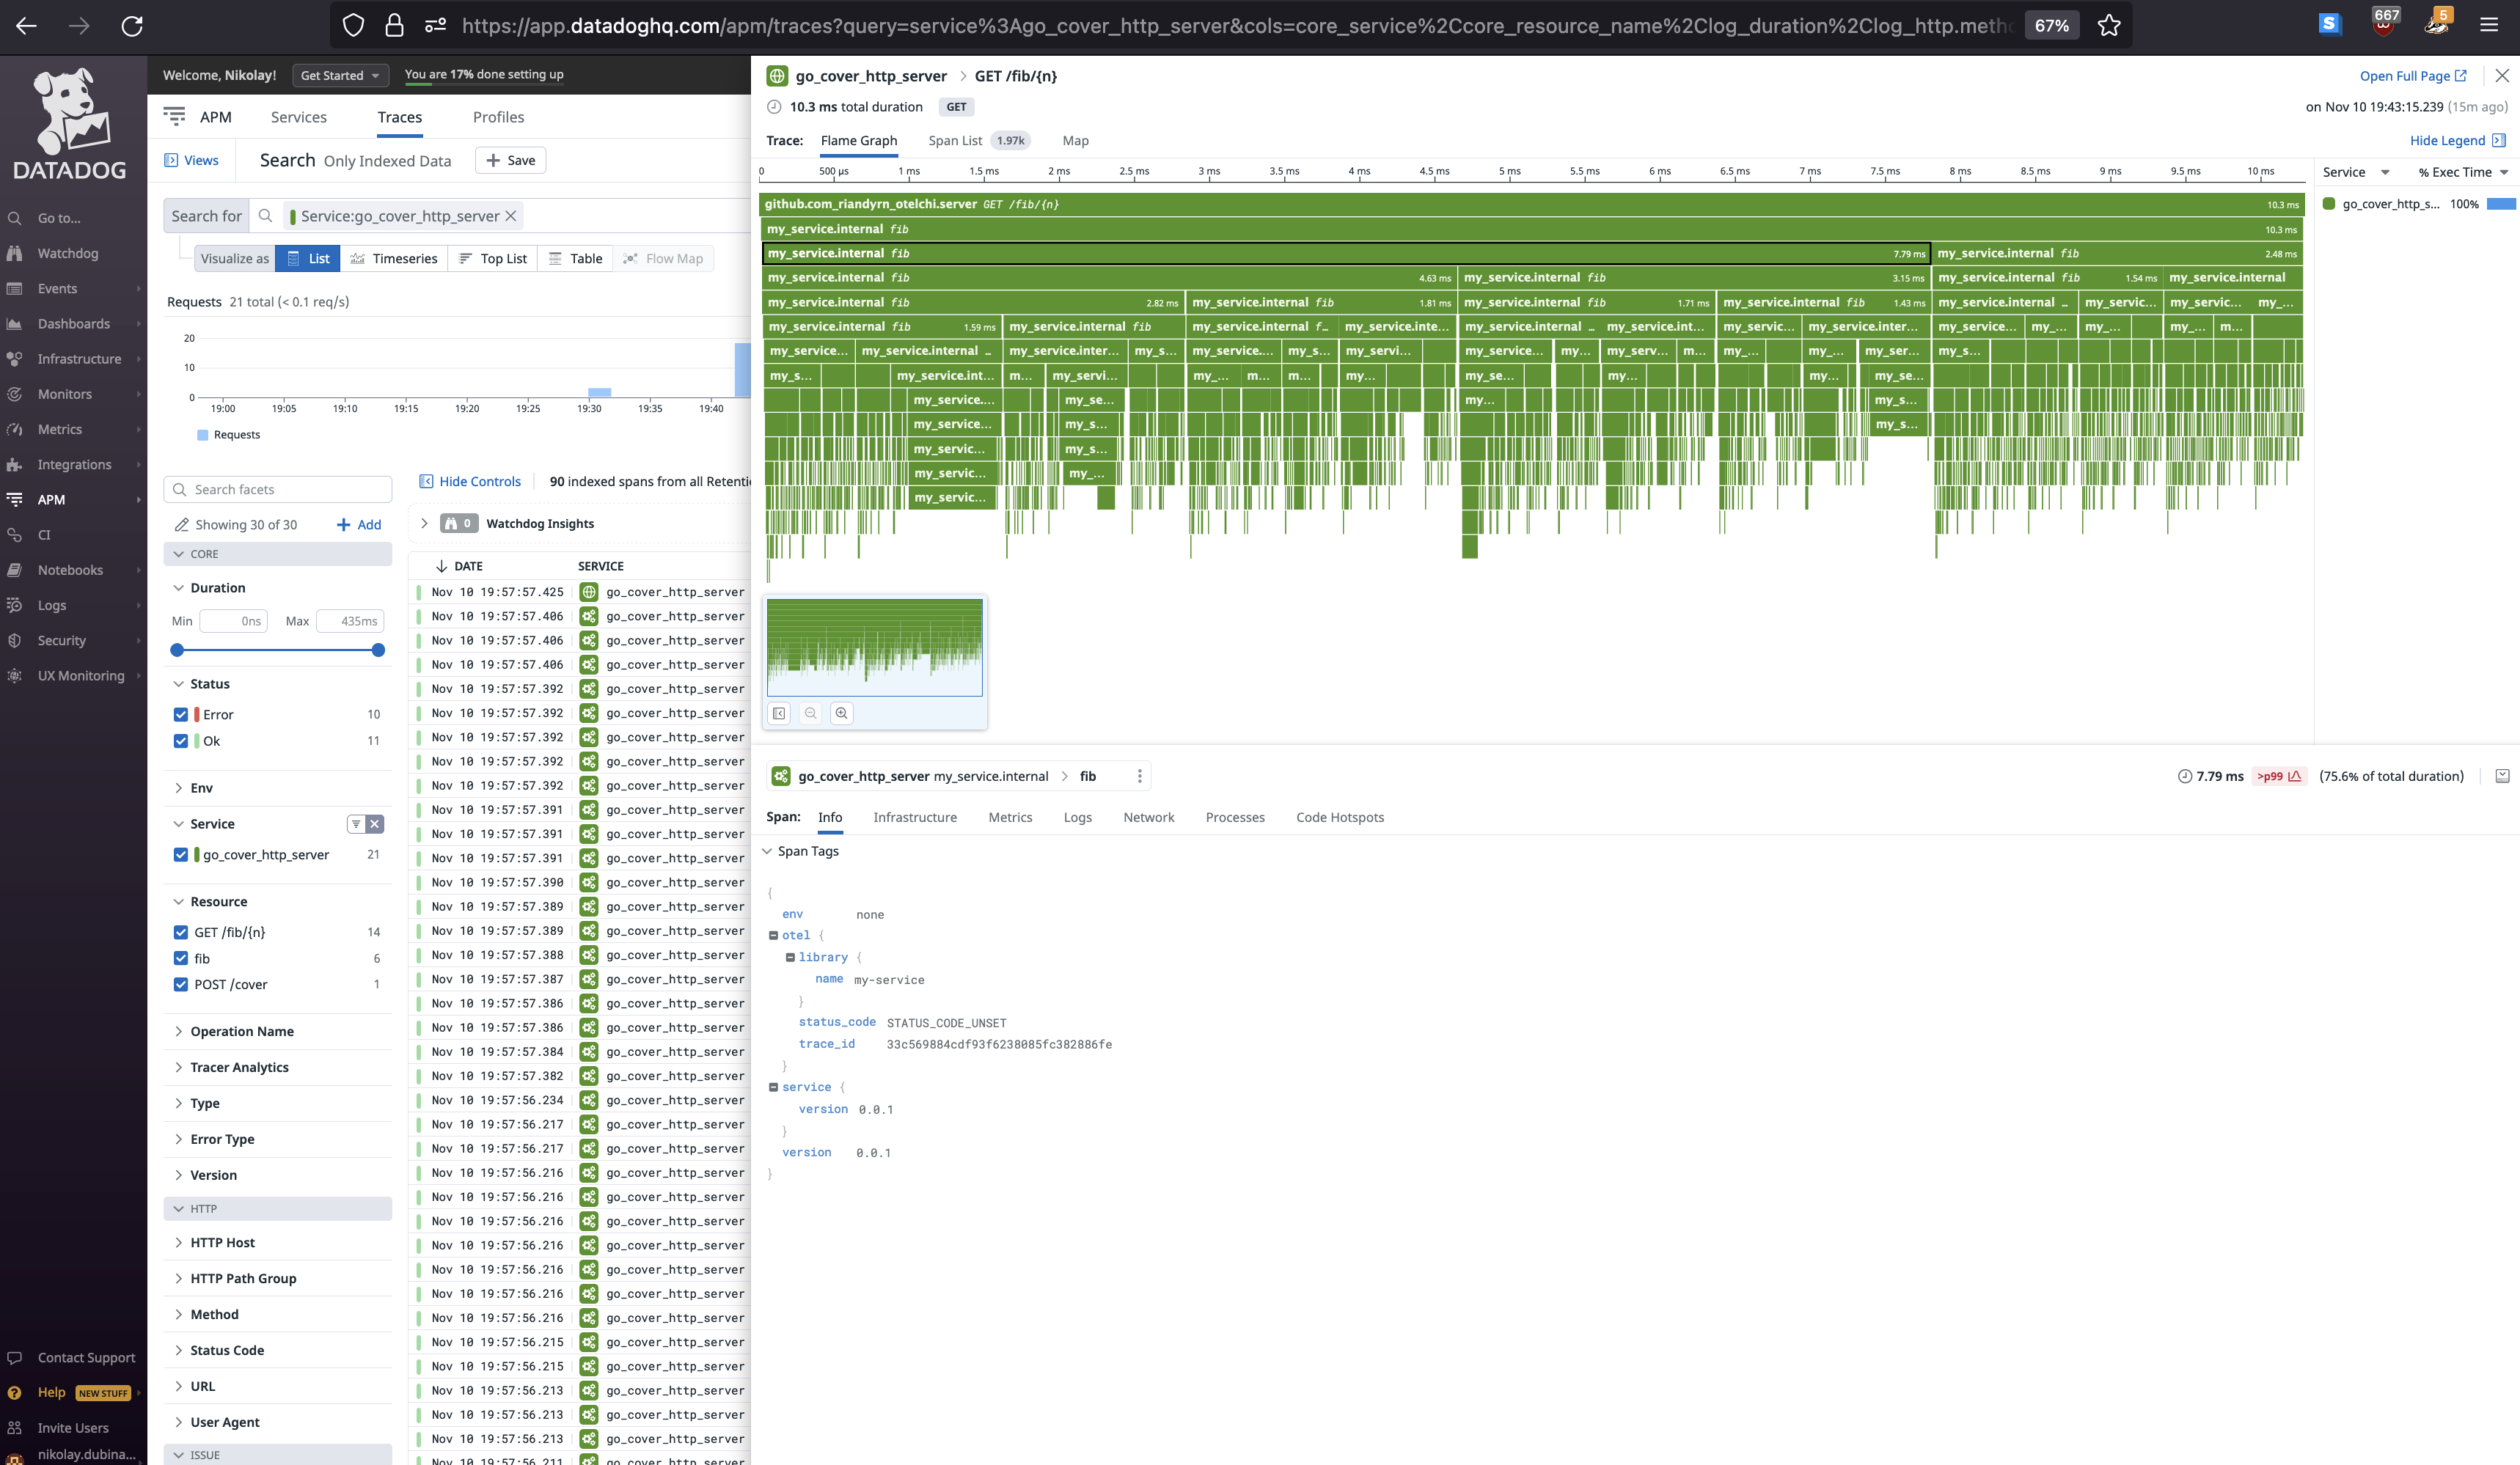Open the Dashboards sidebar icon

tap(15, 324)
